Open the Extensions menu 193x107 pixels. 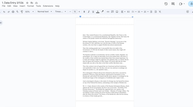tap(48, 6)
